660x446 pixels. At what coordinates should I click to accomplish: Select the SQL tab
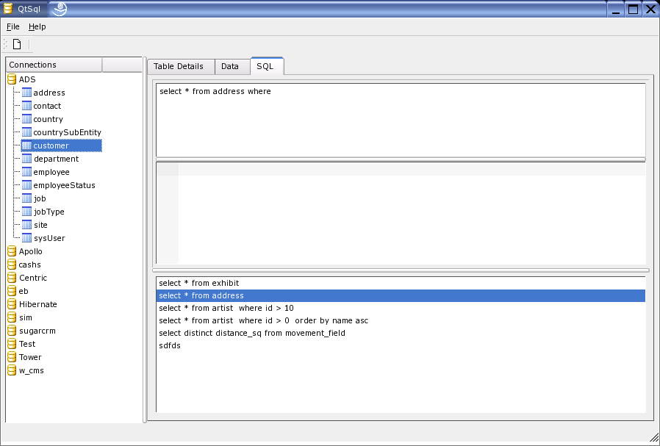(x=267, y=66)
